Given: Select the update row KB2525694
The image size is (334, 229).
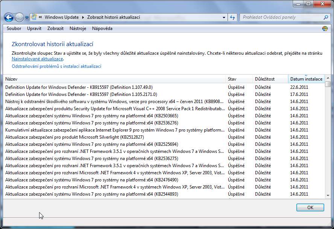Looking at the screenshot, I should [x=164, y=144].
